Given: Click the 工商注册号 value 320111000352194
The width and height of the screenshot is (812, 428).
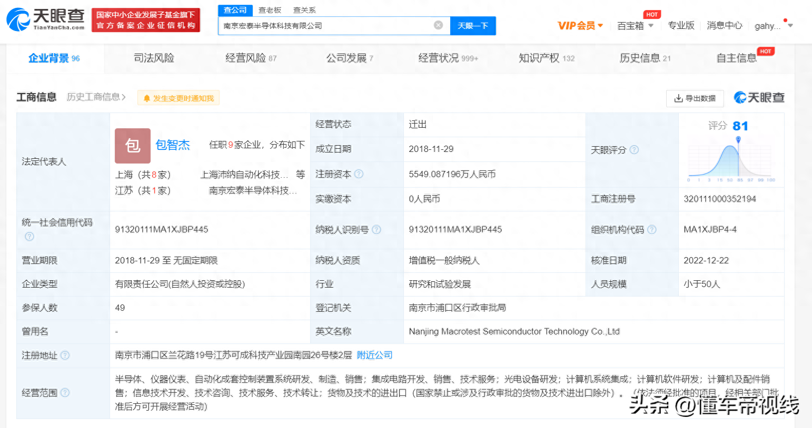Looking at the screenshot, I should [720, 199].
